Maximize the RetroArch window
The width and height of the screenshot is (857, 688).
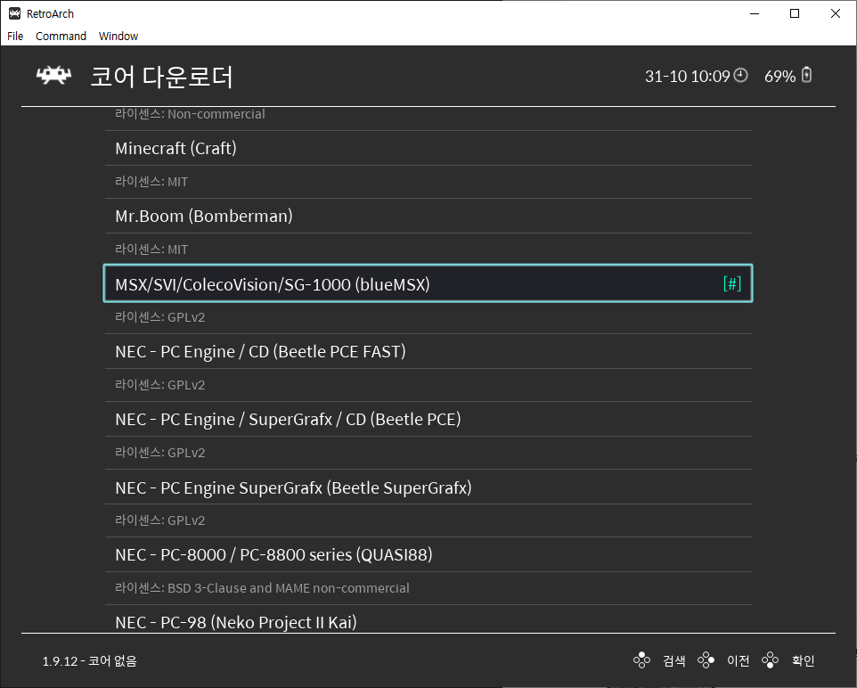tap(795, 13)
